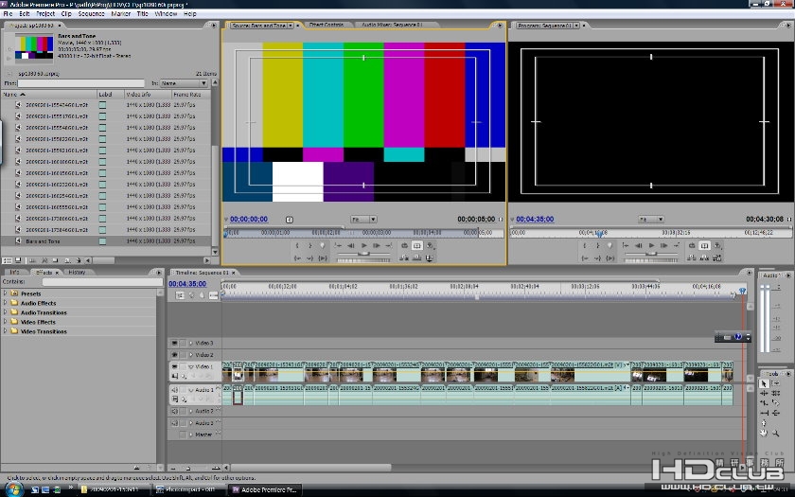795x497 pixels.
Task: Mute Audio 3 track speaker toggle
Action: coord(174,423)
